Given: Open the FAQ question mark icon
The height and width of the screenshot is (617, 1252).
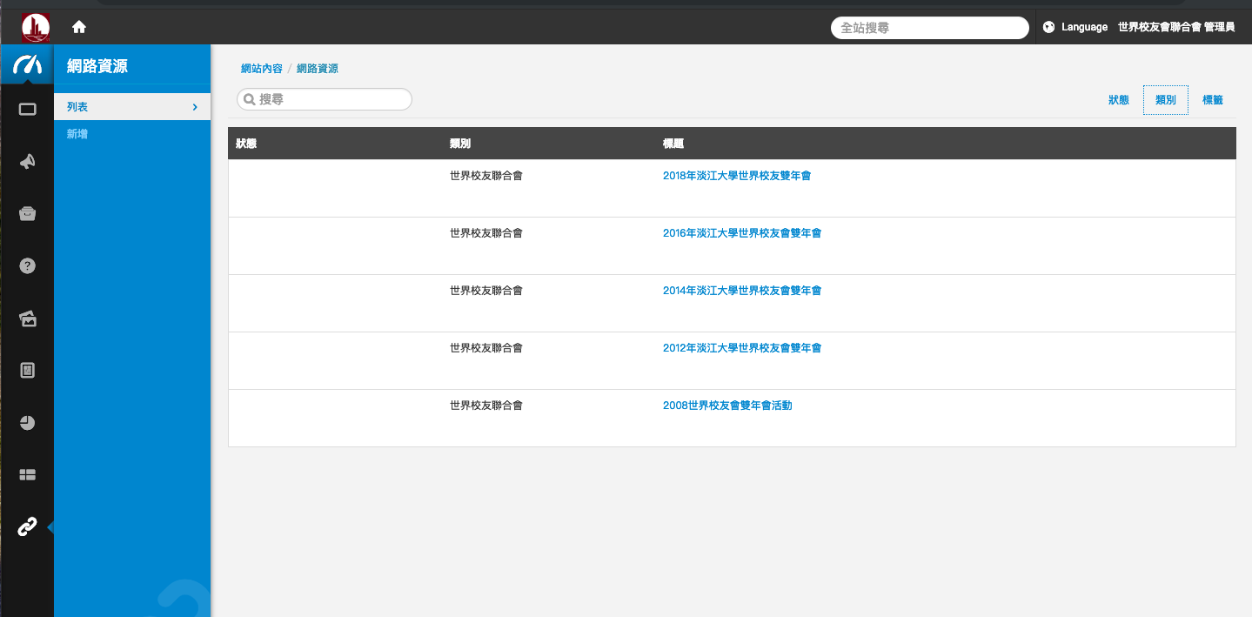Looking at the screenshot, I should click(27, 266).
